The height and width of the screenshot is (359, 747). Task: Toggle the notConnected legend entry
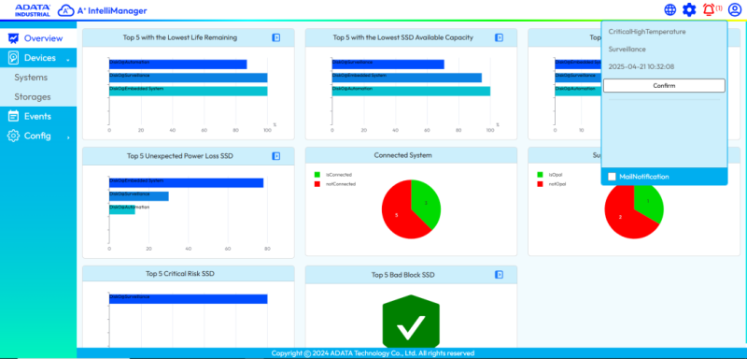coord(334,183)
